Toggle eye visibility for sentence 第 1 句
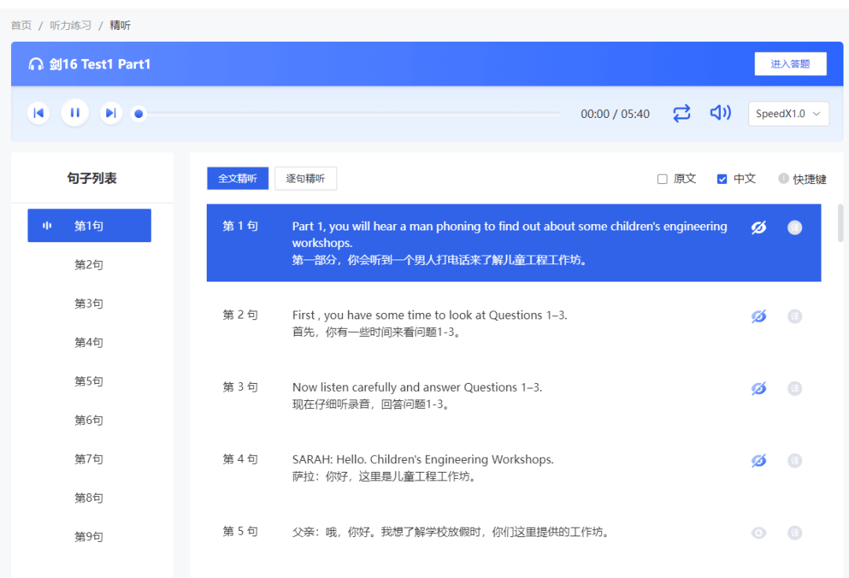Image resolution: width=849 pixels, height=578 pixels. coord(759,227)
